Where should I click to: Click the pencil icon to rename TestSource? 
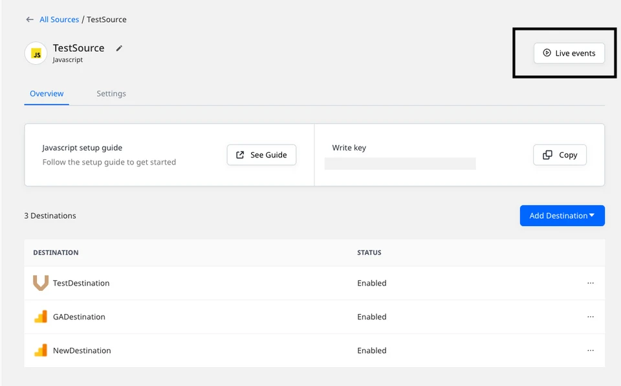[x=119, y=48]
